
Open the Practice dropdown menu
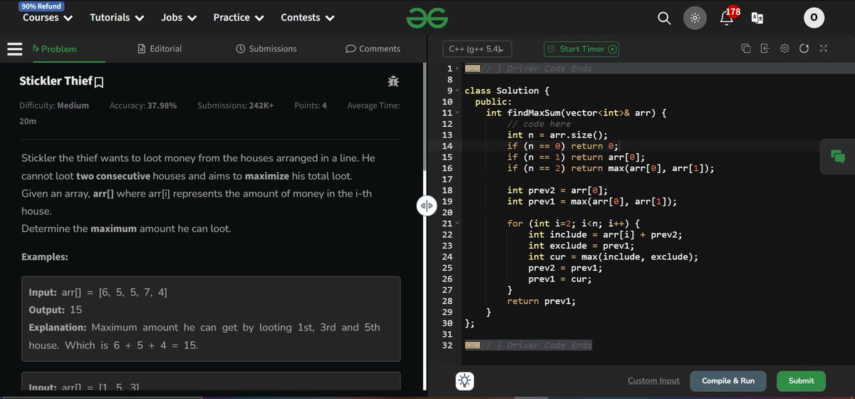coord(239,18)
